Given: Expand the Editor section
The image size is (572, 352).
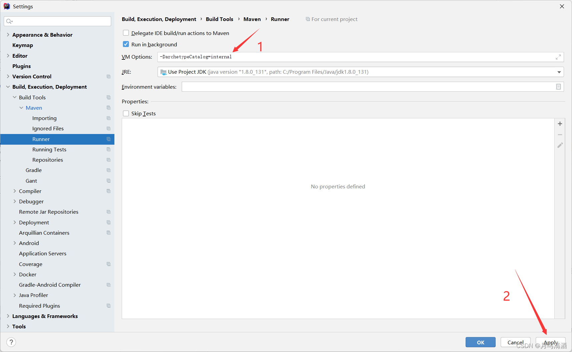Looking at the screenshot, I should (x=8, y=56).
